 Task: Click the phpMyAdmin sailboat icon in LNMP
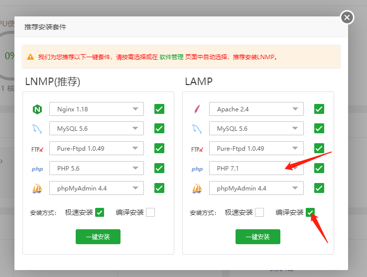coord(37,188)
